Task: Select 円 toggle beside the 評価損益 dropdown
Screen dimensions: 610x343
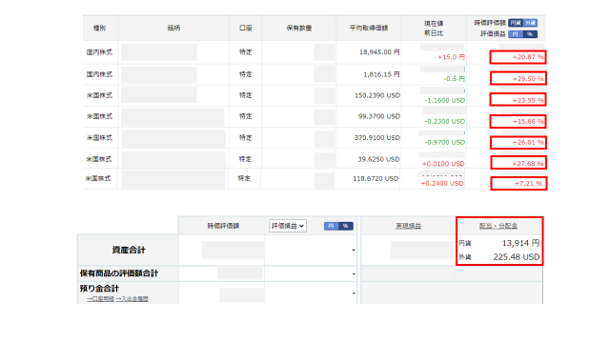Action: 331,226
